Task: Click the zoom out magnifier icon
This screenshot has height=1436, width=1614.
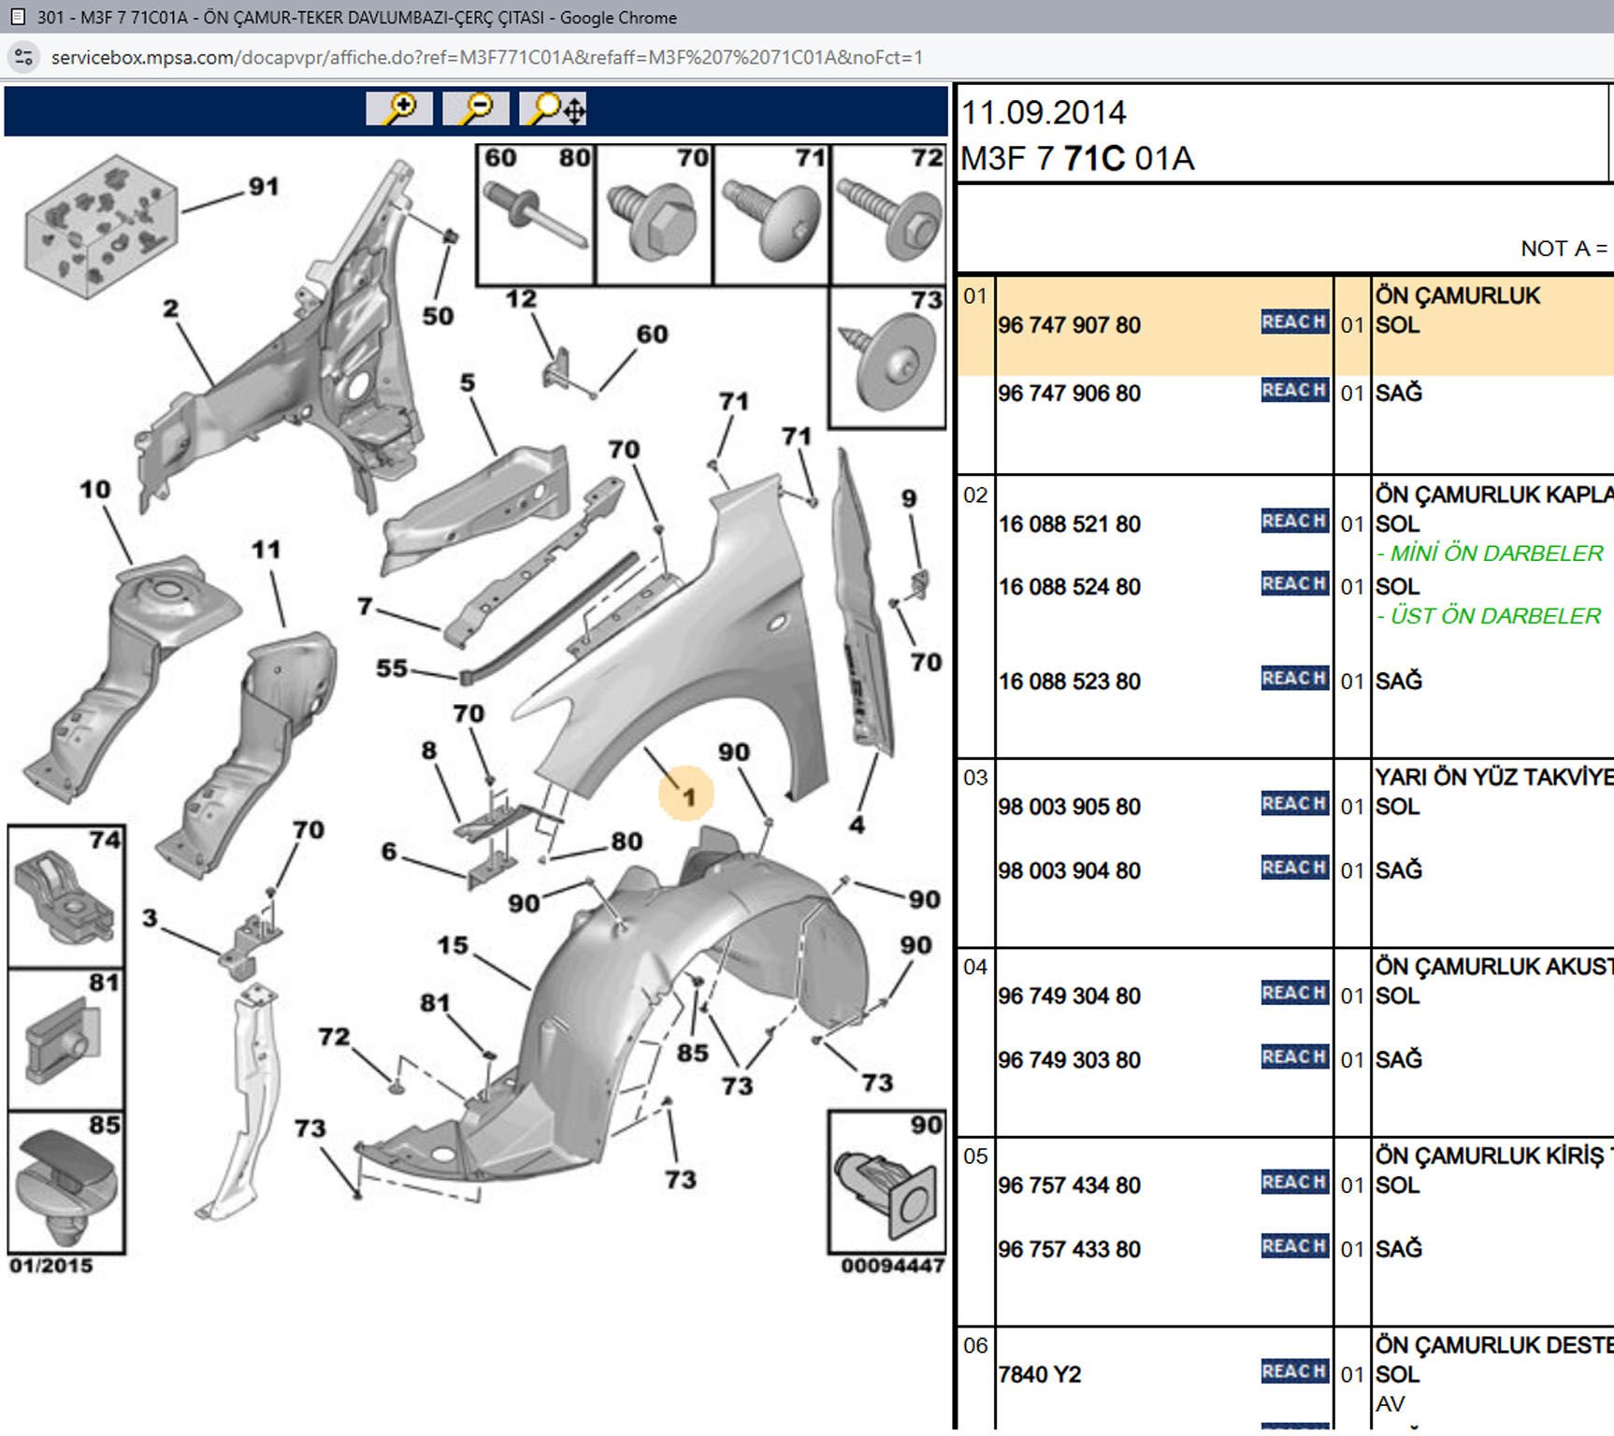Action: pos(476,109)
